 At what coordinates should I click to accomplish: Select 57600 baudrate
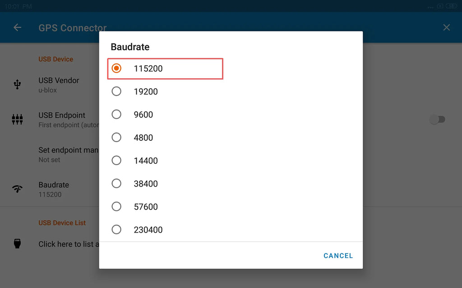pos(231,207)
